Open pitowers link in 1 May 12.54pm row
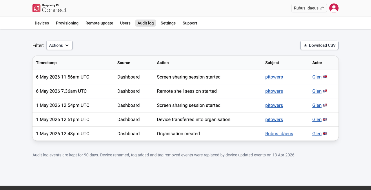371x190 pixels. [x=274, y=105]
